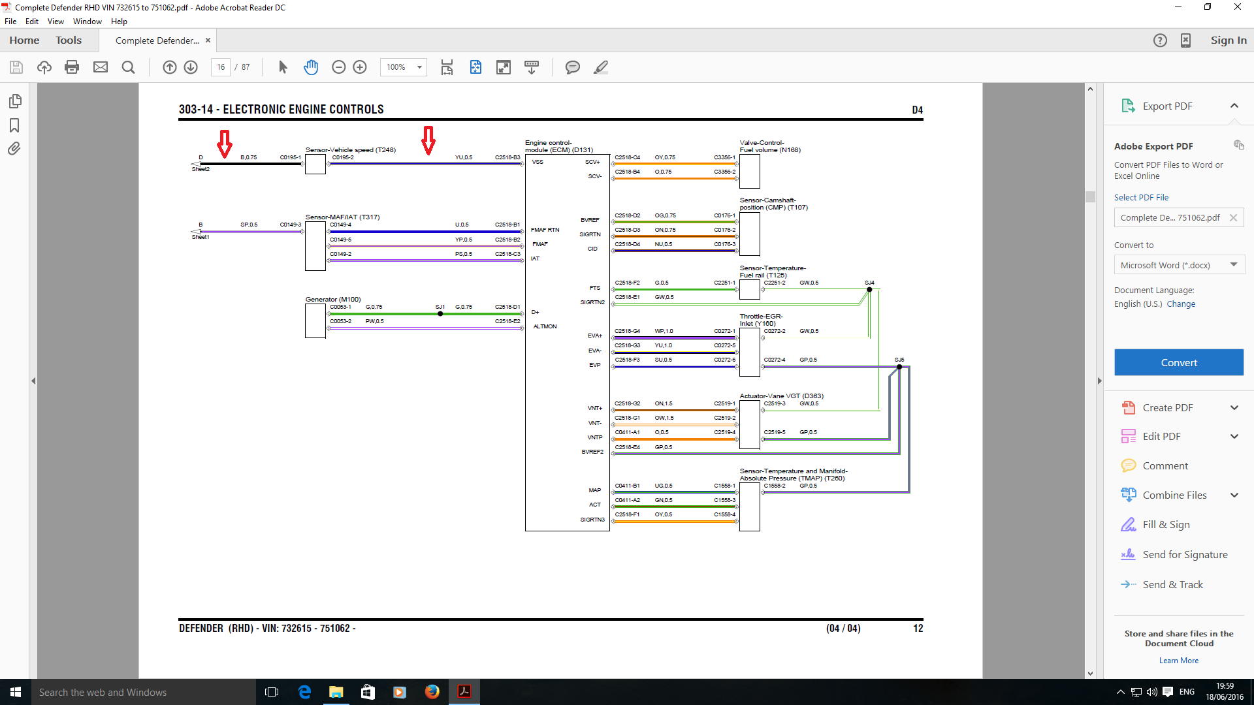Screen dimensions: 1254x705
Task: Collapse the left navigation pane arrow
Action: coord(33,381)
